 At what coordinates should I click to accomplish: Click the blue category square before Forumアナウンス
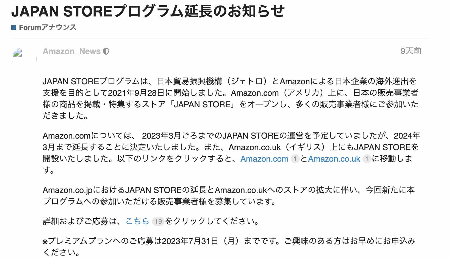tap(14, 27)
